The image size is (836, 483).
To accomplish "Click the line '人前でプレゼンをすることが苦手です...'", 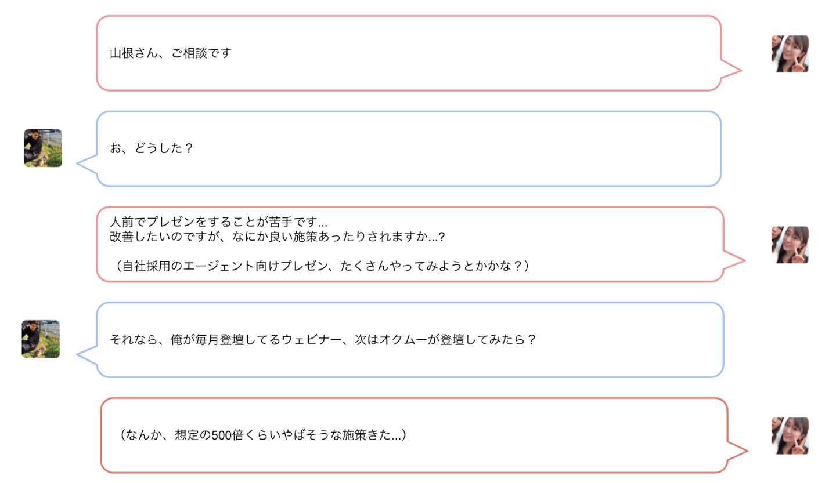I will (x=219, y=221).
